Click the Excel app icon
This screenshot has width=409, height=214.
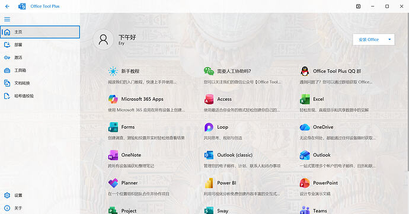(x=305, y=99)
